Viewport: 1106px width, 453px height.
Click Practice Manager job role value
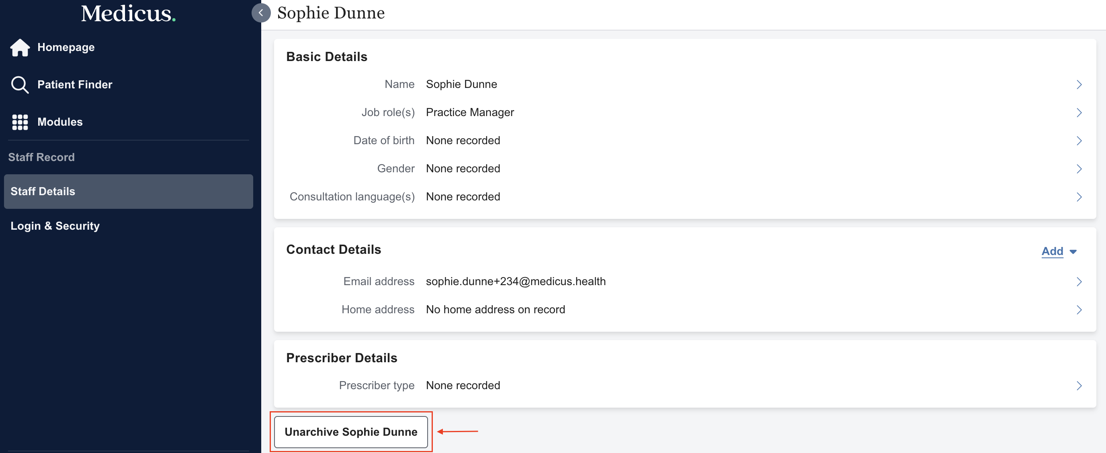[470, 112]
